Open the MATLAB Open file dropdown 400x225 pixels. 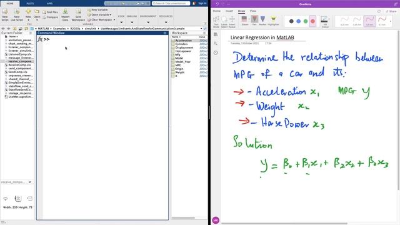click(37, 15)
